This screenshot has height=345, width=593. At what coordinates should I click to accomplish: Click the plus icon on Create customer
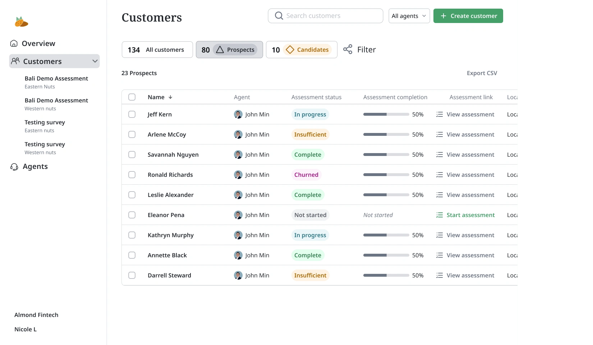click(x=443, y=16)
